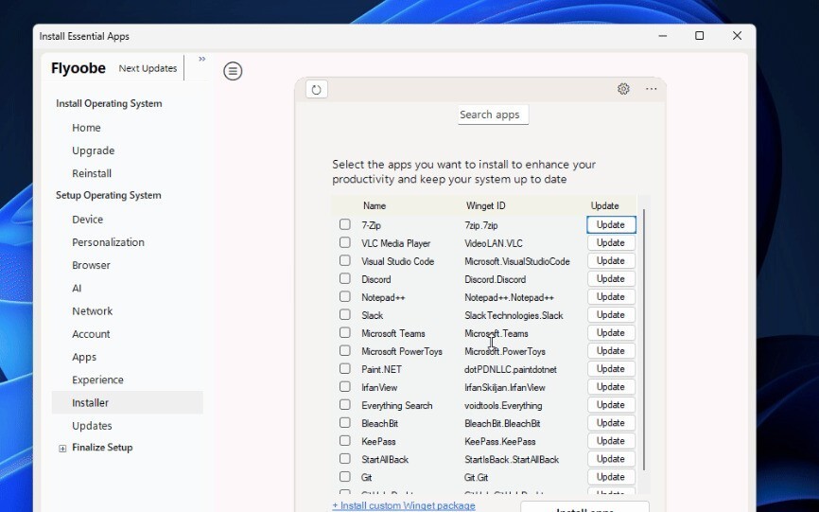This screenshot has height=512, width=819.
Task: Open Personalization in the sidebar
Action: point(108,242)
